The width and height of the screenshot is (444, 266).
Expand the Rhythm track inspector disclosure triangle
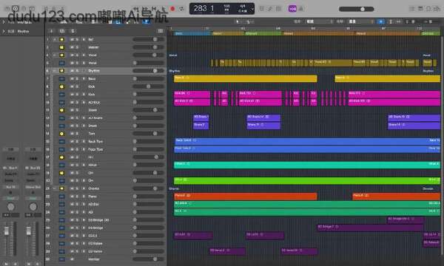4,31
